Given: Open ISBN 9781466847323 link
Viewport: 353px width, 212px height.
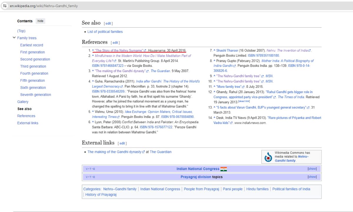Looking at the screenshot, I should pyautogui.click(x=108, y=66).
